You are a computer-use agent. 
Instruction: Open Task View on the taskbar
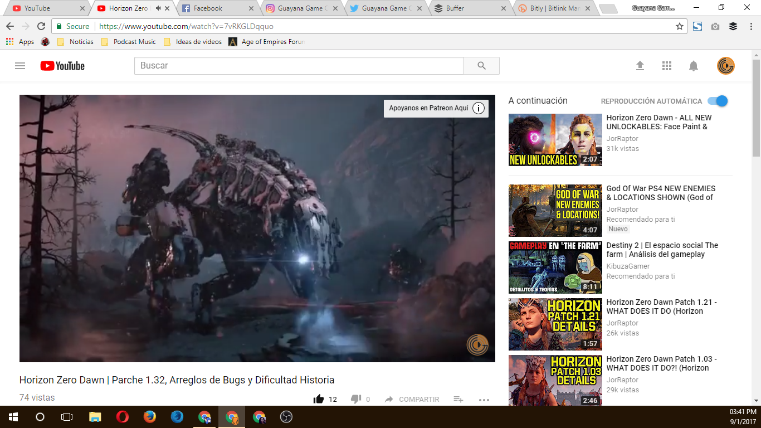pyautogui.click(x=67, y=417)
